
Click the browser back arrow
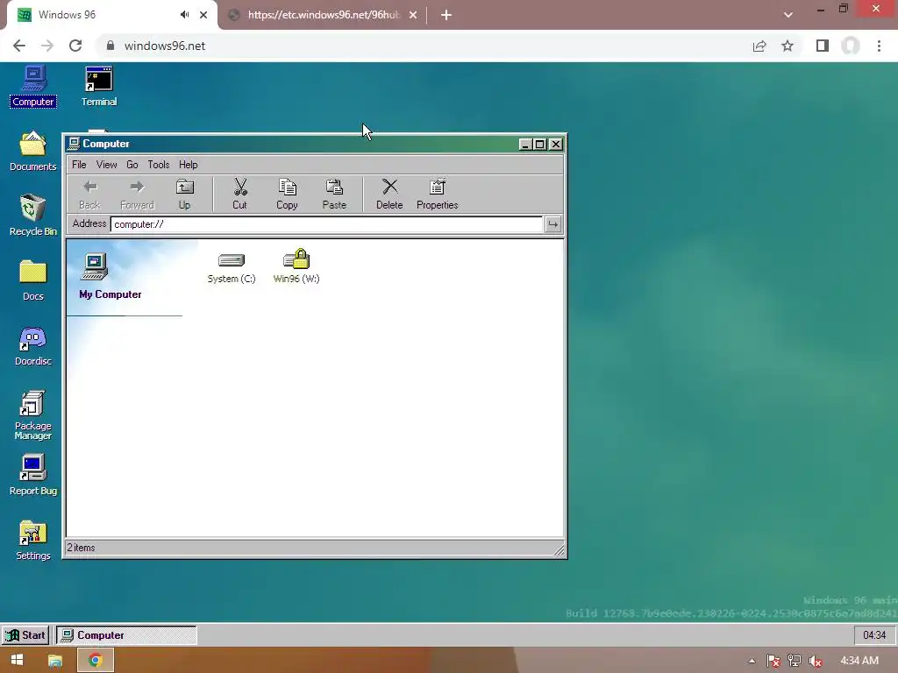(19, 46)
